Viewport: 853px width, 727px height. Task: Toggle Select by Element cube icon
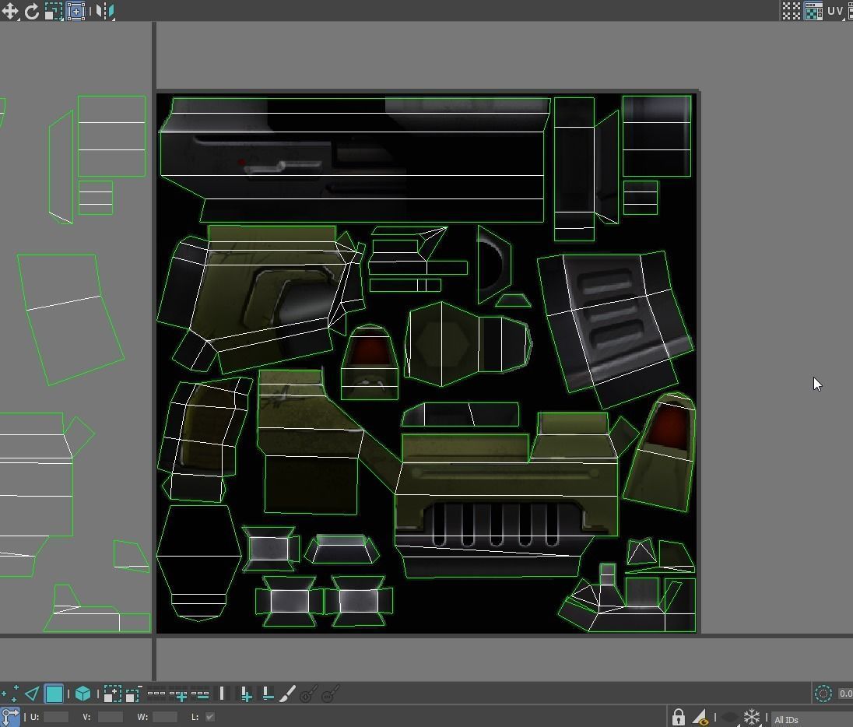coord(82,694)
